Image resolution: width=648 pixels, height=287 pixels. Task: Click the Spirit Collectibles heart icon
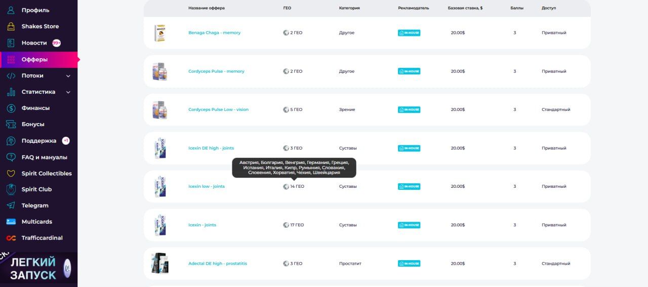pos(11,173)
